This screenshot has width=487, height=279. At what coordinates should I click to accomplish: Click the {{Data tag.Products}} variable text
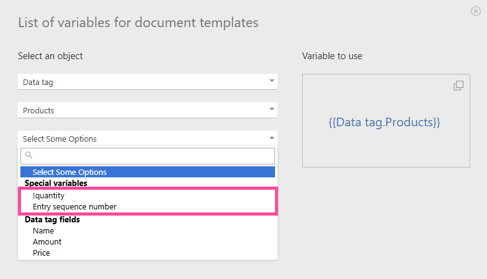pyautogui.click(x=384, y=122)
